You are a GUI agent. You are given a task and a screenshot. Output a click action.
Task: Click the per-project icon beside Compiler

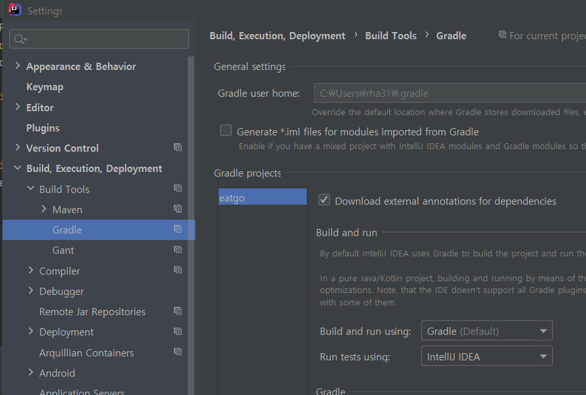point(178,270)
